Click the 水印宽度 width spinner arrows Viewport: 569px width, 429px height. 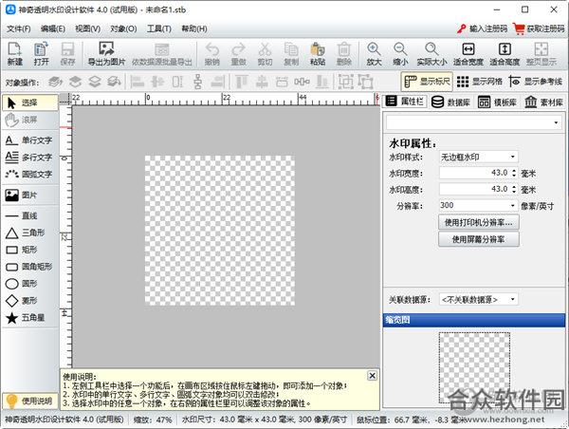tap(514, 174)
